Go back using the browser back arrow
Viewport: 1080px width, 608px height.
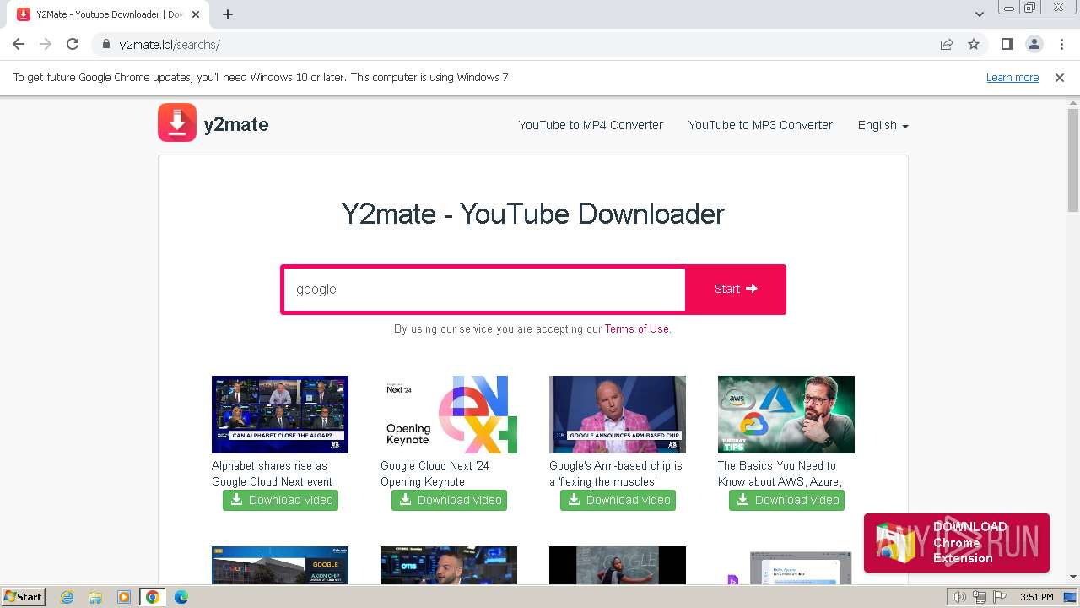point(19,45)
